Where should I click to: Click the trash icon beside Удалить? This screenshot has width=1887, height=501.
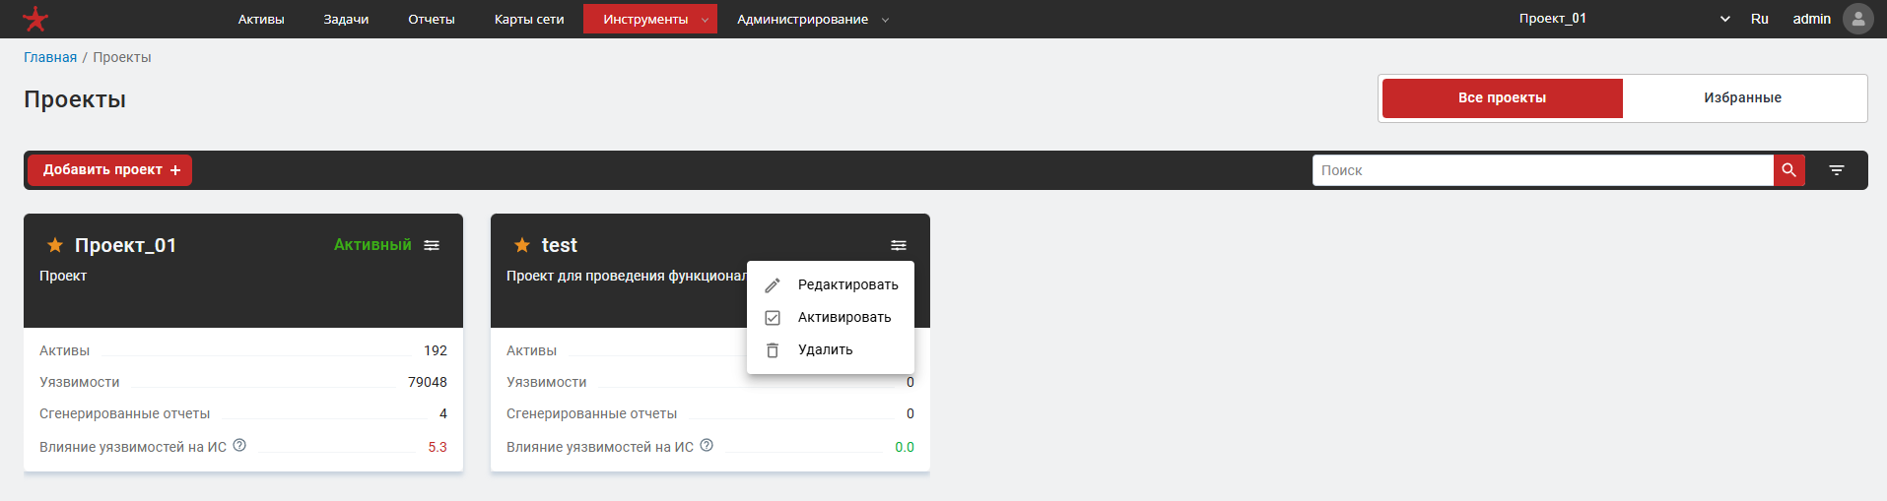[773, 350]
